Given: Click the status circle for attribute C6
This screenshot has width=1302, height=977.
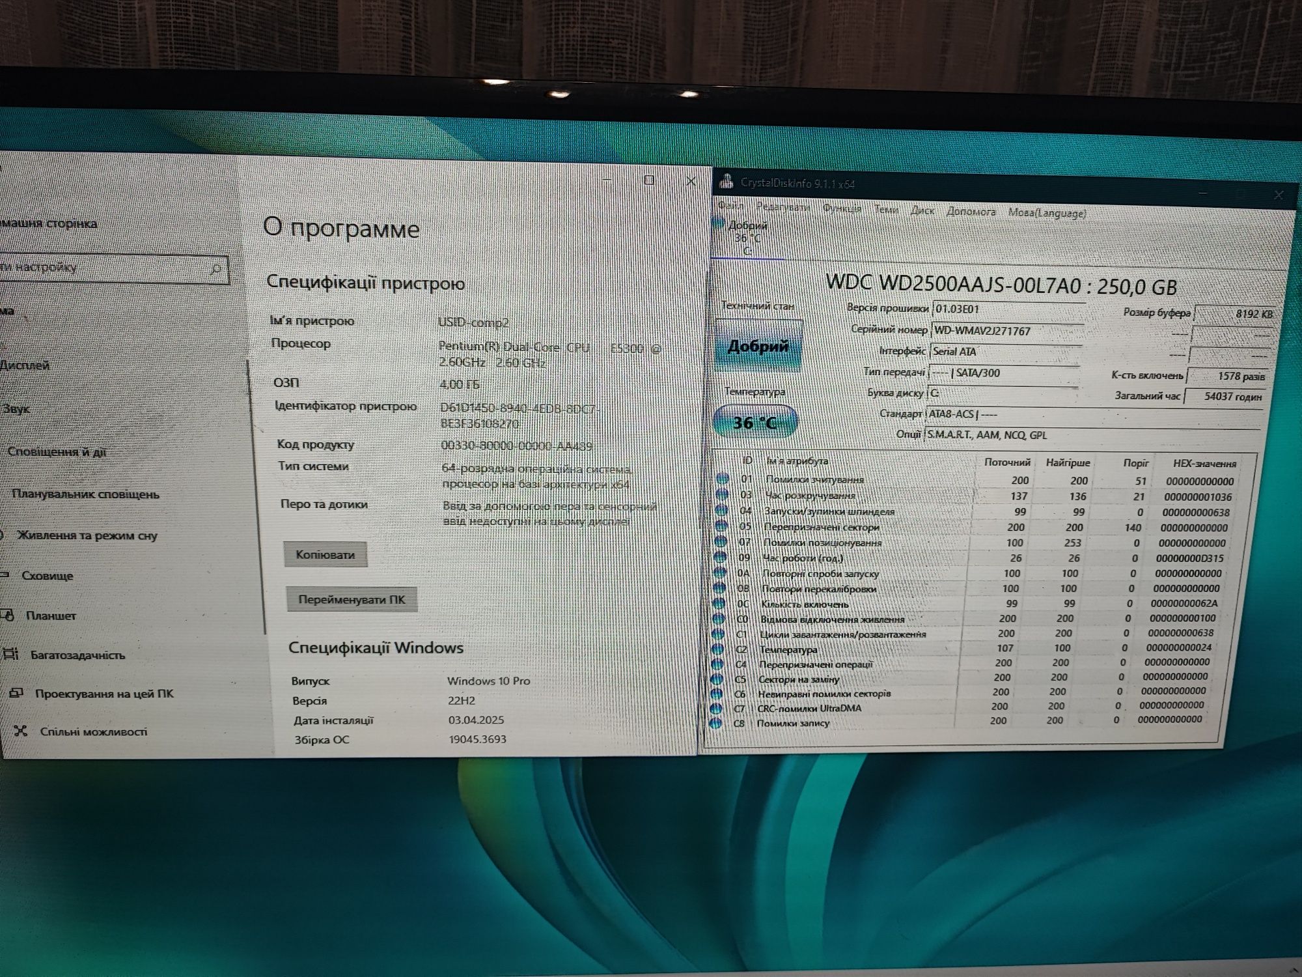Looking at the screenshot, I should click(716, 694).
